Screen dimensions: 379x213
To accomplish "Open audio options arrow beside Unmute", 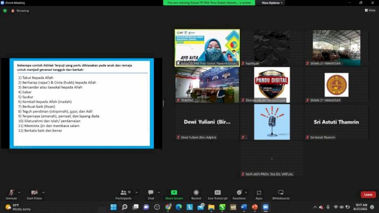I will (x=19, y=193).
